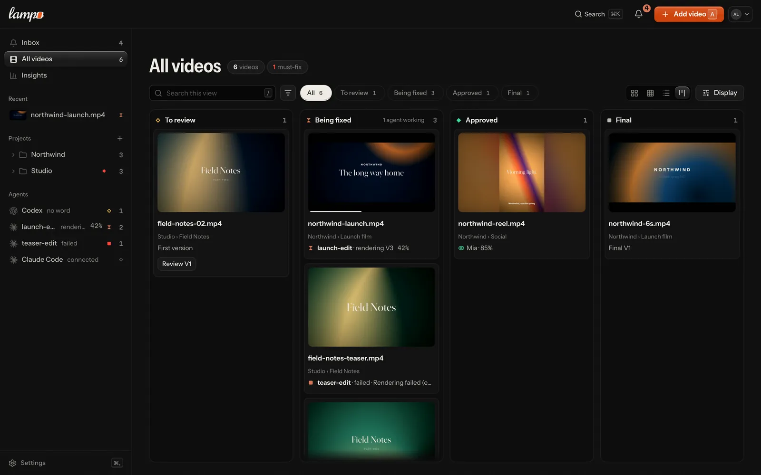Click teaser-edit failed status on card
Viewport: 761px width, 475px height.
370,383
